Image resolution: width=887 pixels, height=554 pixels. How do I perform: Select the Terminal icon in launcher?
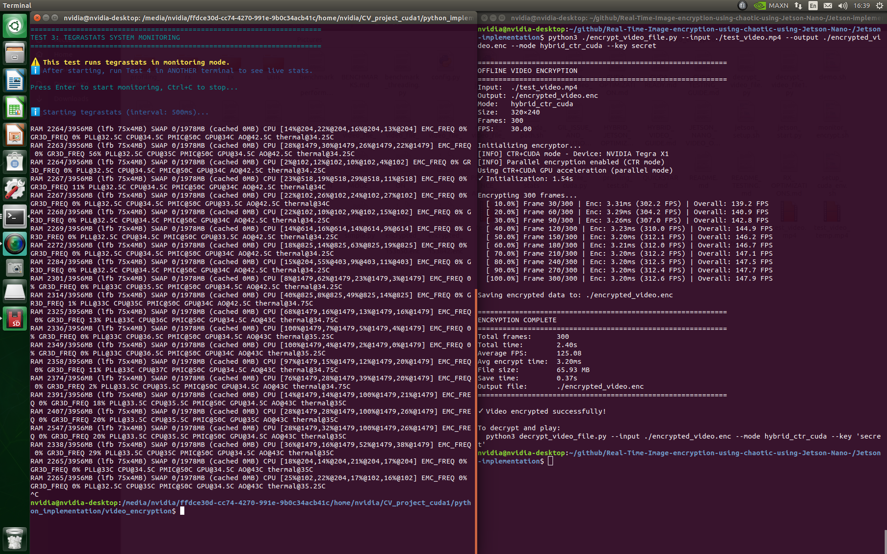coord(15,217)
